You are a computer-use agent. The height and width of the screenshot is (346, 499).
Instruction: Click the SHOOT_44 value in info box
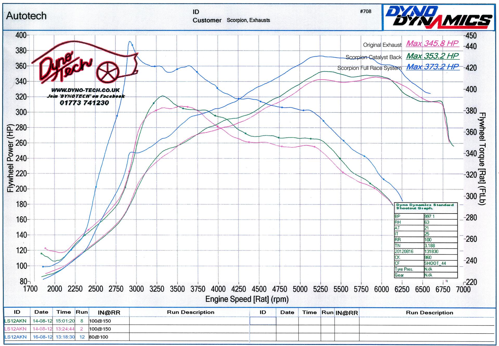tap(435, 263)
